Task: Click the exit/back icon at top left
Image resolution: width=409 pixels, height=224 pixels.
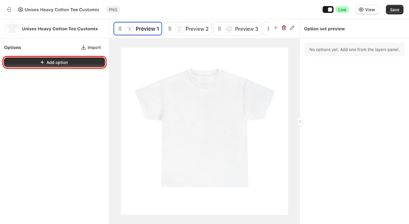Action: [9, 10]
